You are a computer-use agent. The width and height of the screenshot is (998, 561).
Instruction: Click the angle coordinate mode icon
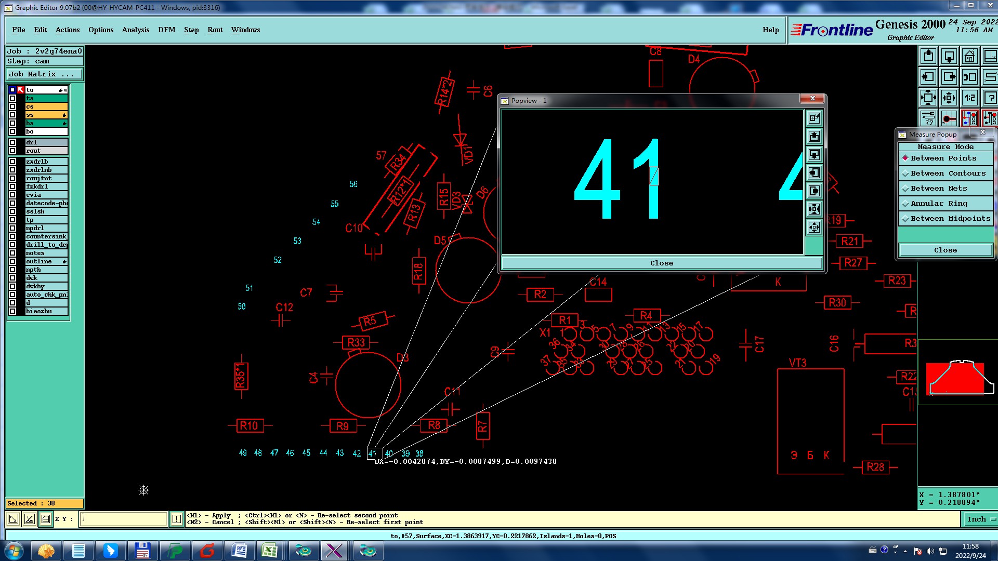point(30,518)
